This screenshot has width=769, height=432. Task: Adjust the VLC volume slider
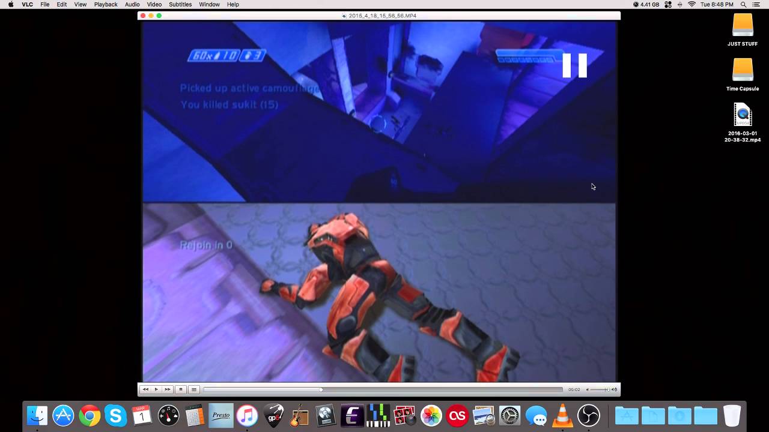(599, 389)
